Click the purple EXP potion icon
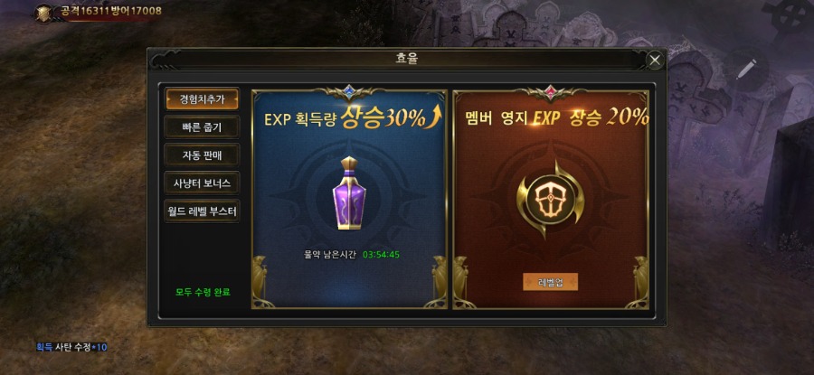This screenshot has width=814, height=375. [349, 193]
